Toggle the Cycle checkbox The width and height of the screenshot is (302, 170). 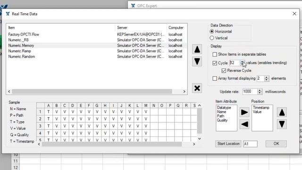[215, 63]
